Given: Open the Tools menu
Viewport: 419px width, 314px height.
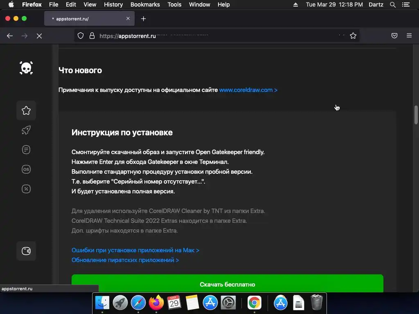Looking at the screenshot, I should [174, 4].
